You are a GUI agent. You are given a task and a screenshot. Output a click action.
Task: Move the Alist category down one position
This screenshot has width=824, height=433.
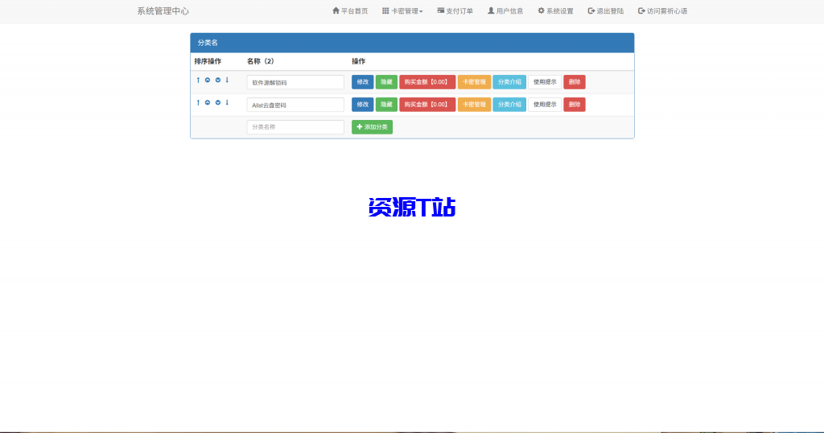point(217,102)
